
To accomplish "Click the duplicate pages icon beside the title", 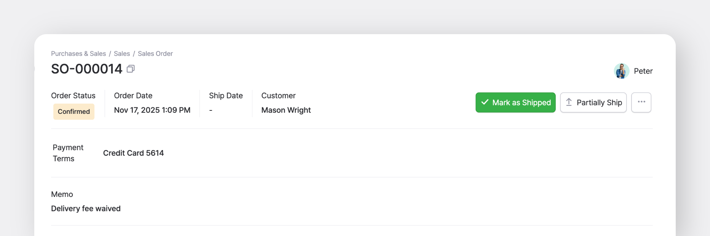I will (131, 69).
